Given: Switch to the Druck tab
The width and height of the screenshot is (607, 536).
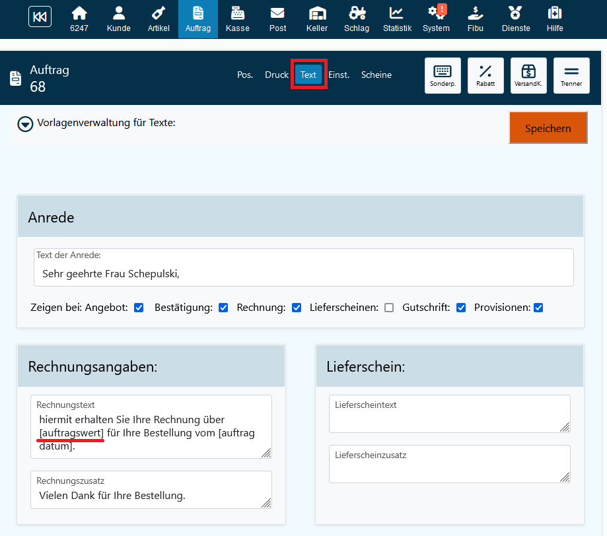Looking at the screenshot, I should (x=277, y=75).
